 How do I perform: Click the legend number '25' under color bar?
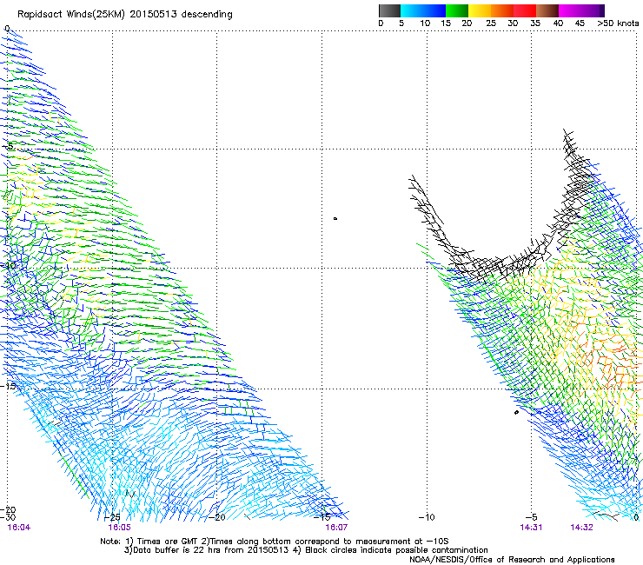(491, 23)
